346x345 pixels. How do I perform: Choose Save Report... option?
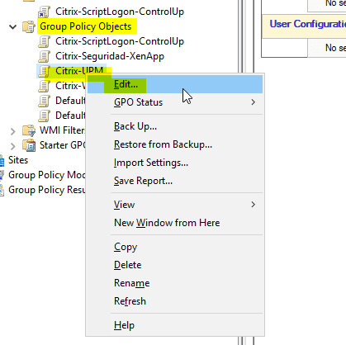click(175, 181)
